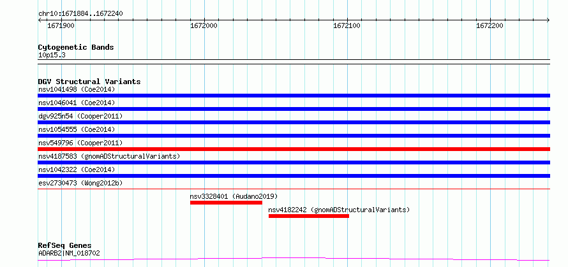The height and width of the screenshot is (267, 568).
Task: Open variant nsv1046041 (Coe2014) label
Action: [x=77, y=103]
